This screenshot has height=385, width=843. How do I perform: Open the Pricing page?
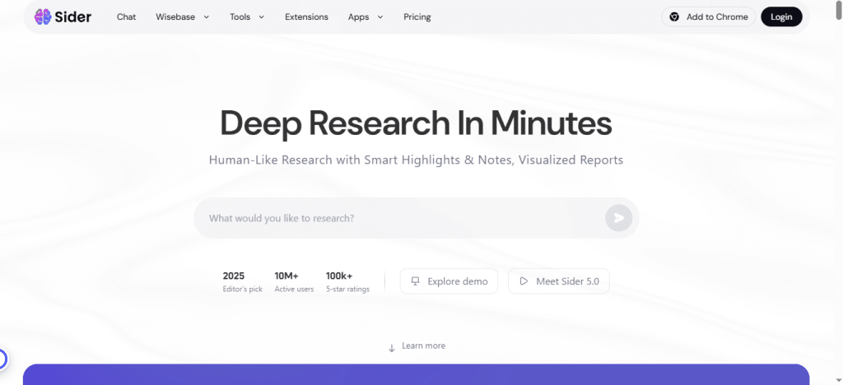pos(417,16)
